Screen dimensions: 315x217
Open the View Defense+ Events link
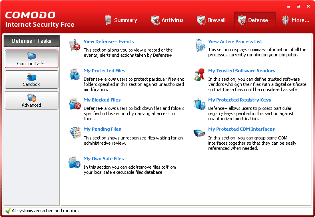coord(109,42)
